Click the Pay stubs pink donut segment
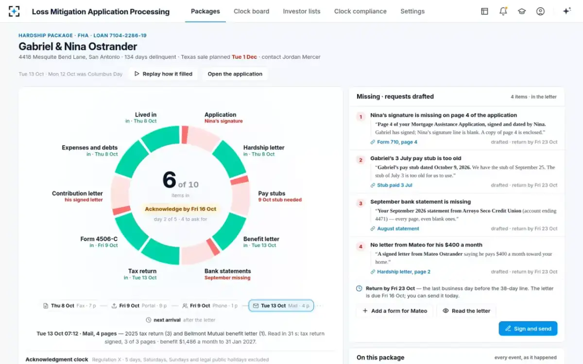The image size is (583, 364). [x=241, y=198]
